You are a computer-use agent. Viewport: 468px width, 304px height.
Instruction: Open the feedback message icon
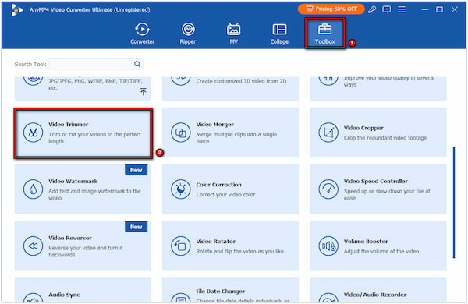[387, 9]
